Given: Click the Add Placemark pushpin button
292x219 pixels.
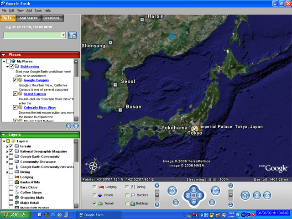Looking at the screenshot, I should coord(245,195).
